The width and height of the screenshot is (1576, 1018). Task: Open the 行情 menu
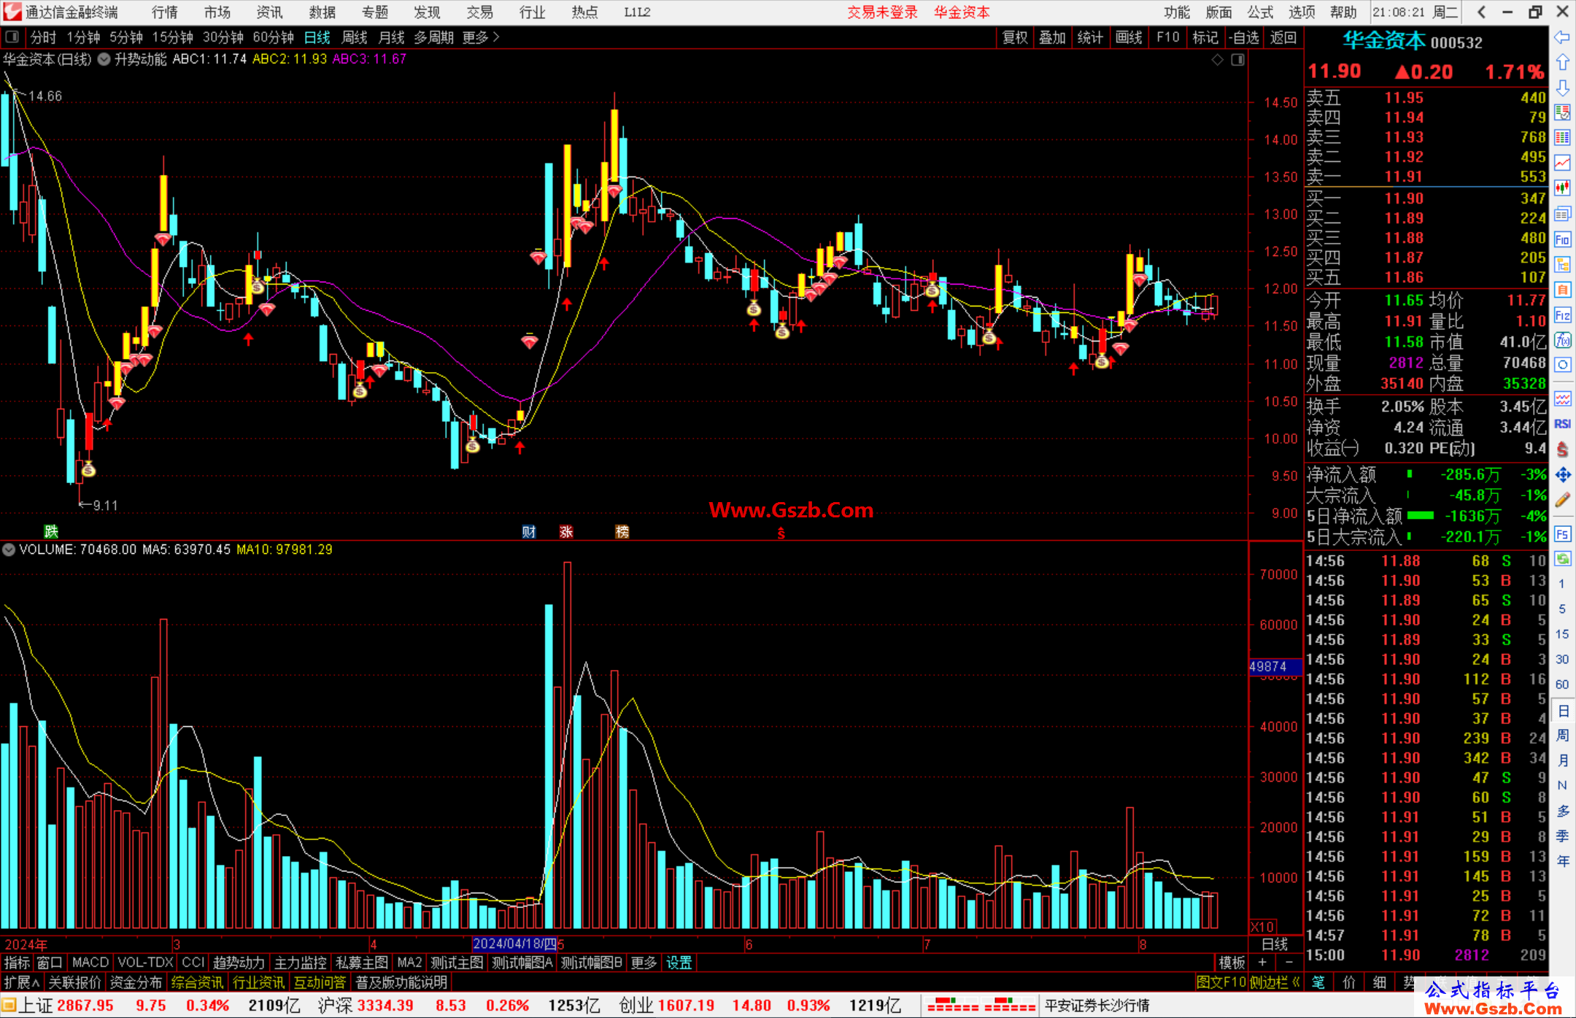tap(164, 12)
